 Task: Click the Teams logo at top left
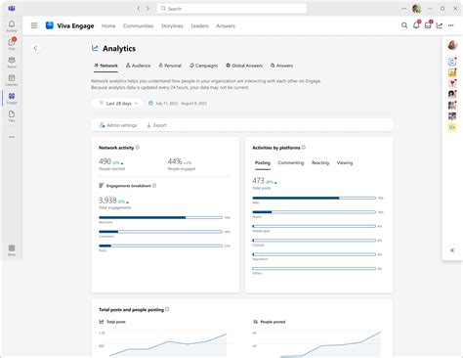tap(12, 9)
